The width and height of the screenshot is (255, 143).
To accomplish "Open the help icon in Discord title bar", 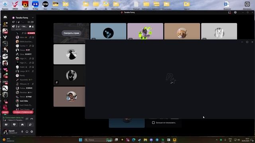I will (x=235, y=12).
